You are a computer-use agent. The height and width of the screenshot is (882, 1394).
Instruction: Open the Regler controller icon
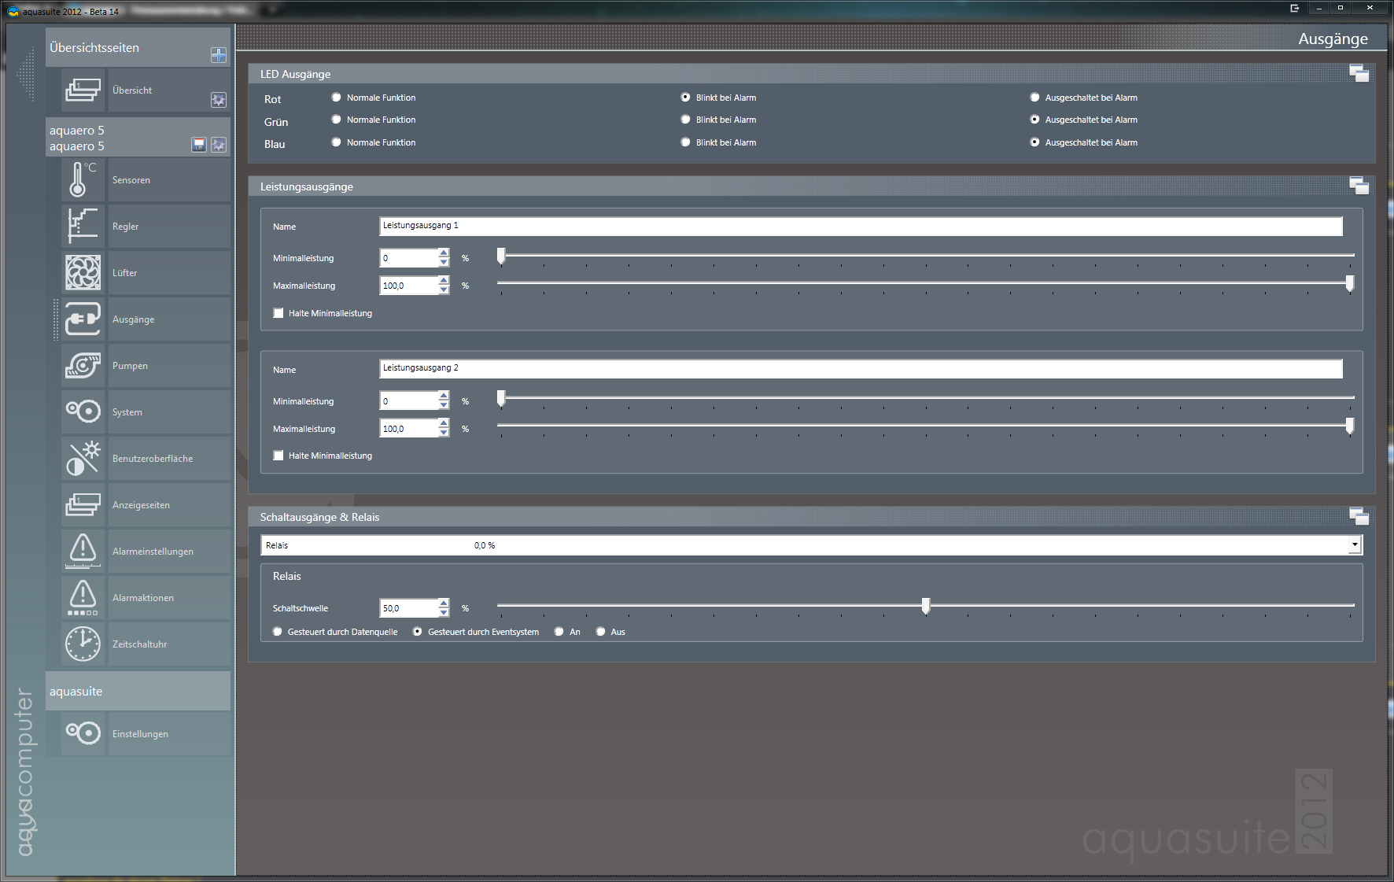point(83,226)
